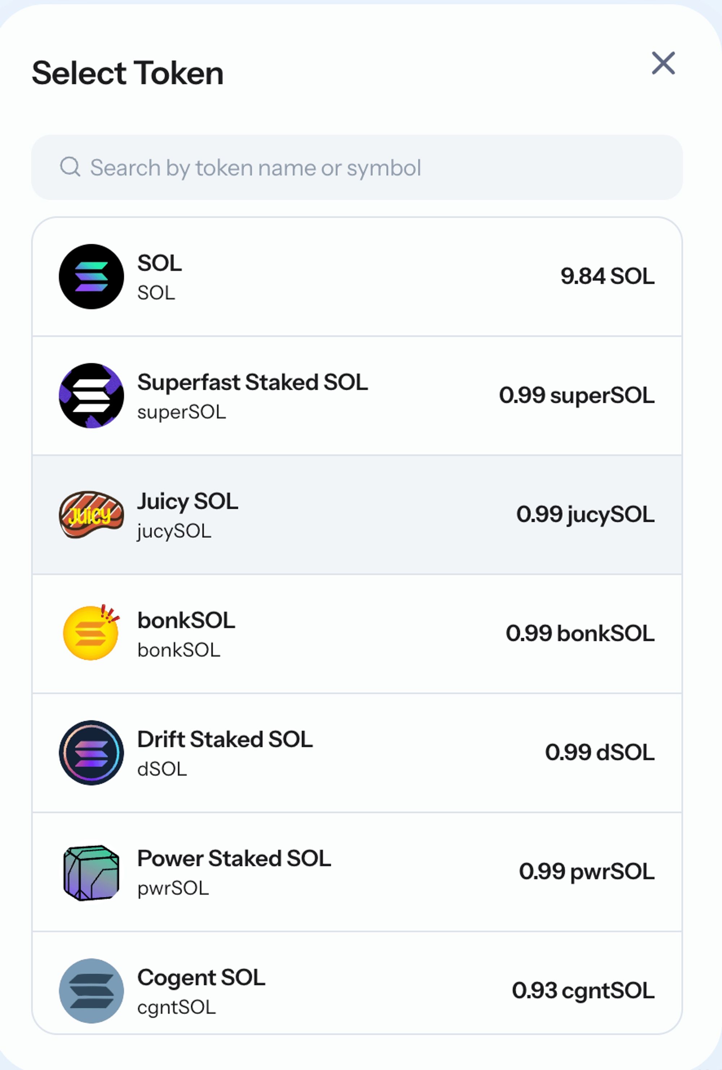Click the Drift Staked SOL logo

point(91,752)
